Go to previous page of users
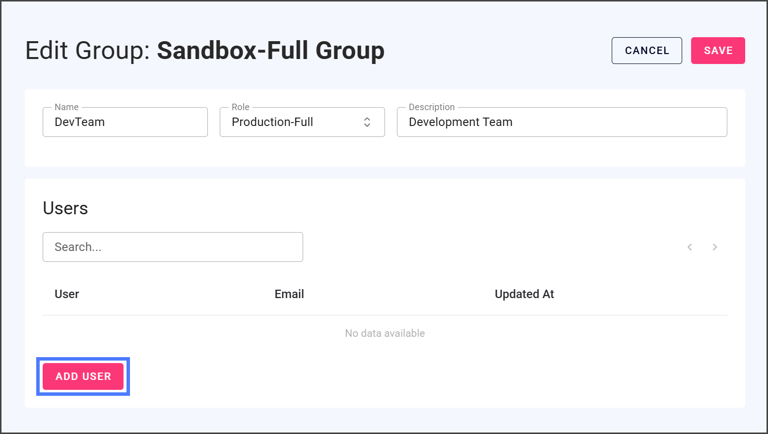The image size is (768, 434). (690, 247)
